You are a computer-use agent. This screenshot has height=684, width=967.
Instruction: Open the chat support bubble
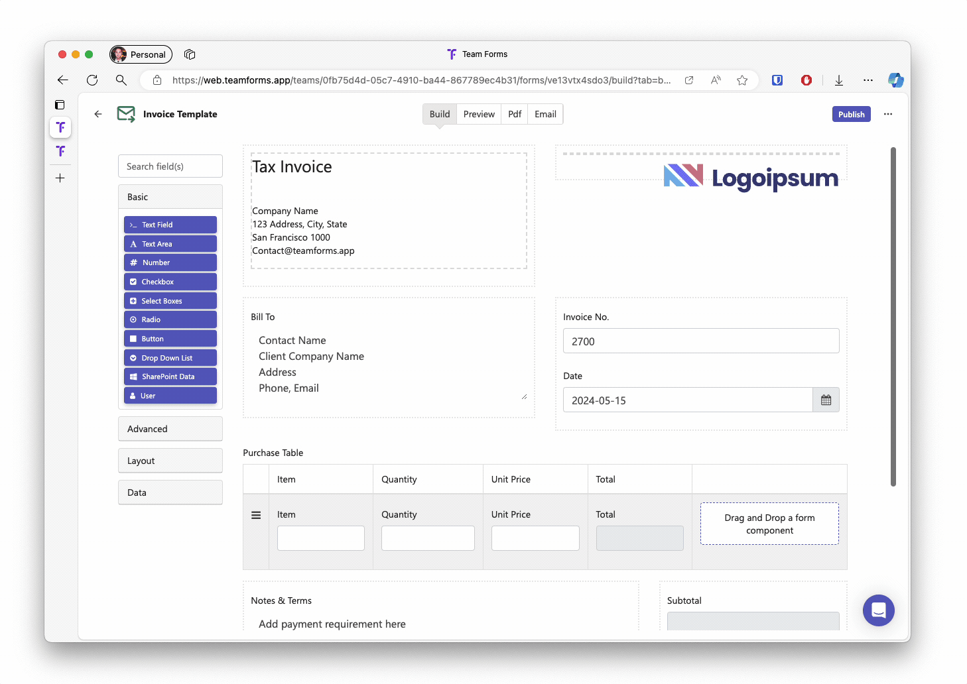[x=878, y=610]
